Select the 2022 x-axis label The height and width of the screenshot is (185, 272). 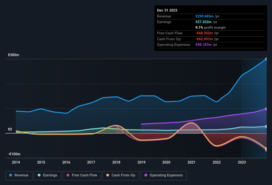(x=217, y=162)
